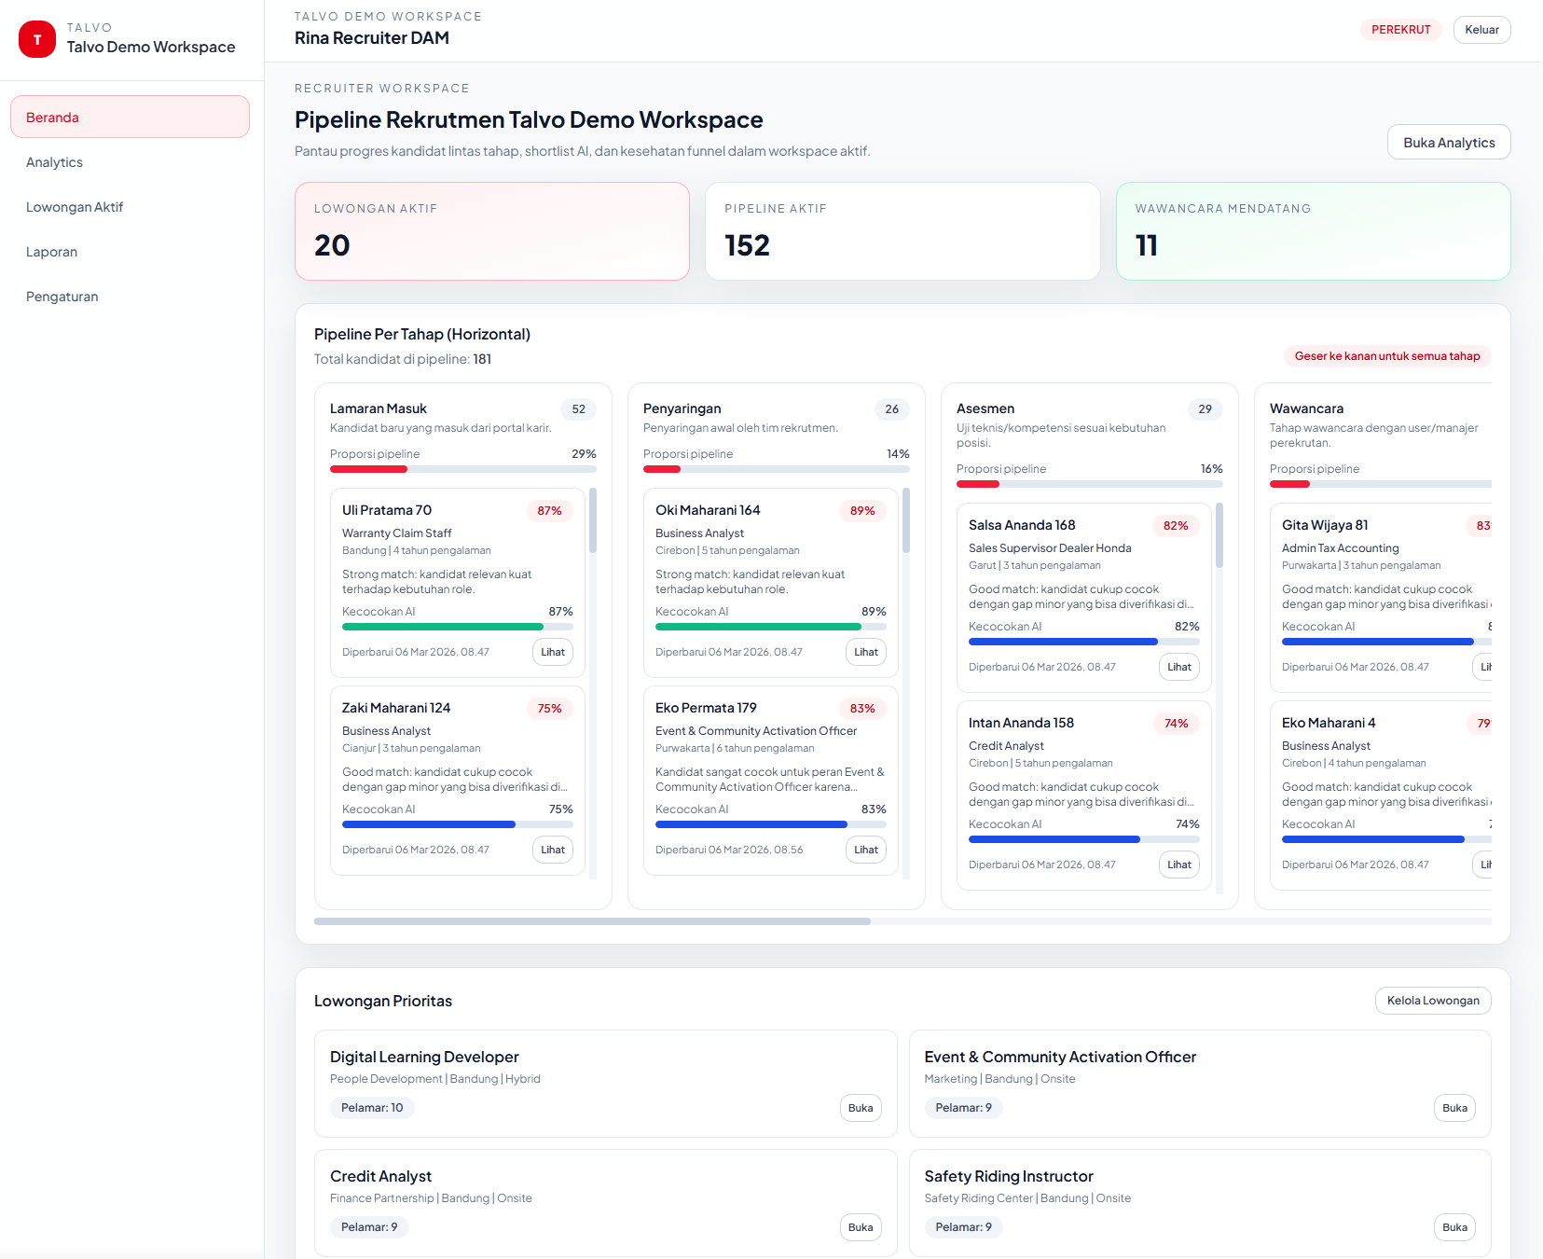Click the Lowongan Aktif stat card
Viewport: 1543px width, 1259px height.
point(491,230)
